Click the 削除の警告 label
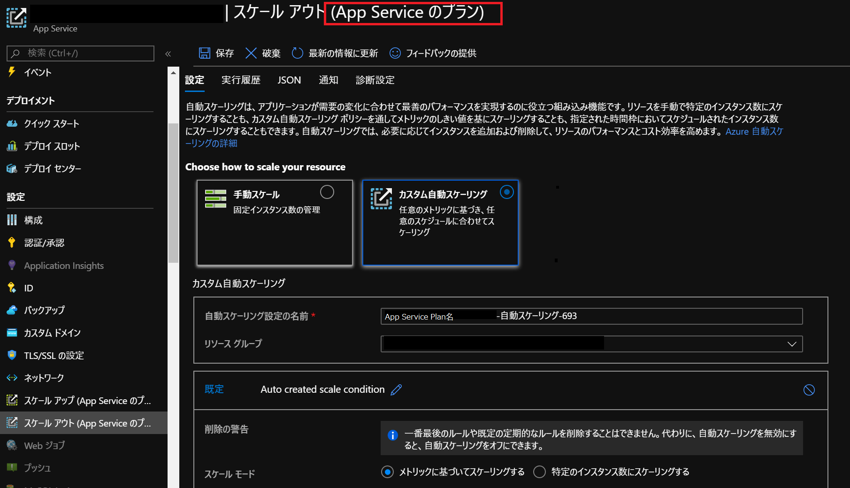850x488 pixels. 226,429
